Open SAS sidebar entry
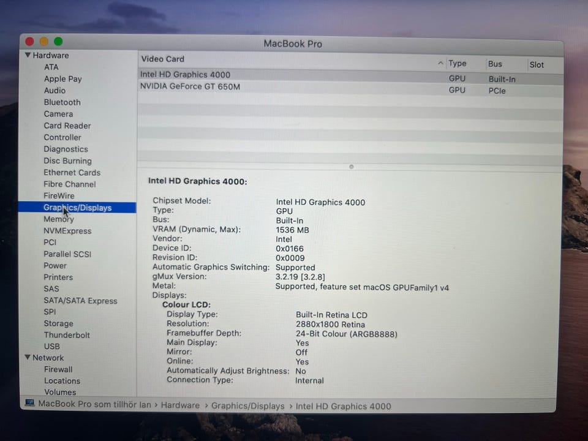 pyautogui.click(x=51, y=288)
